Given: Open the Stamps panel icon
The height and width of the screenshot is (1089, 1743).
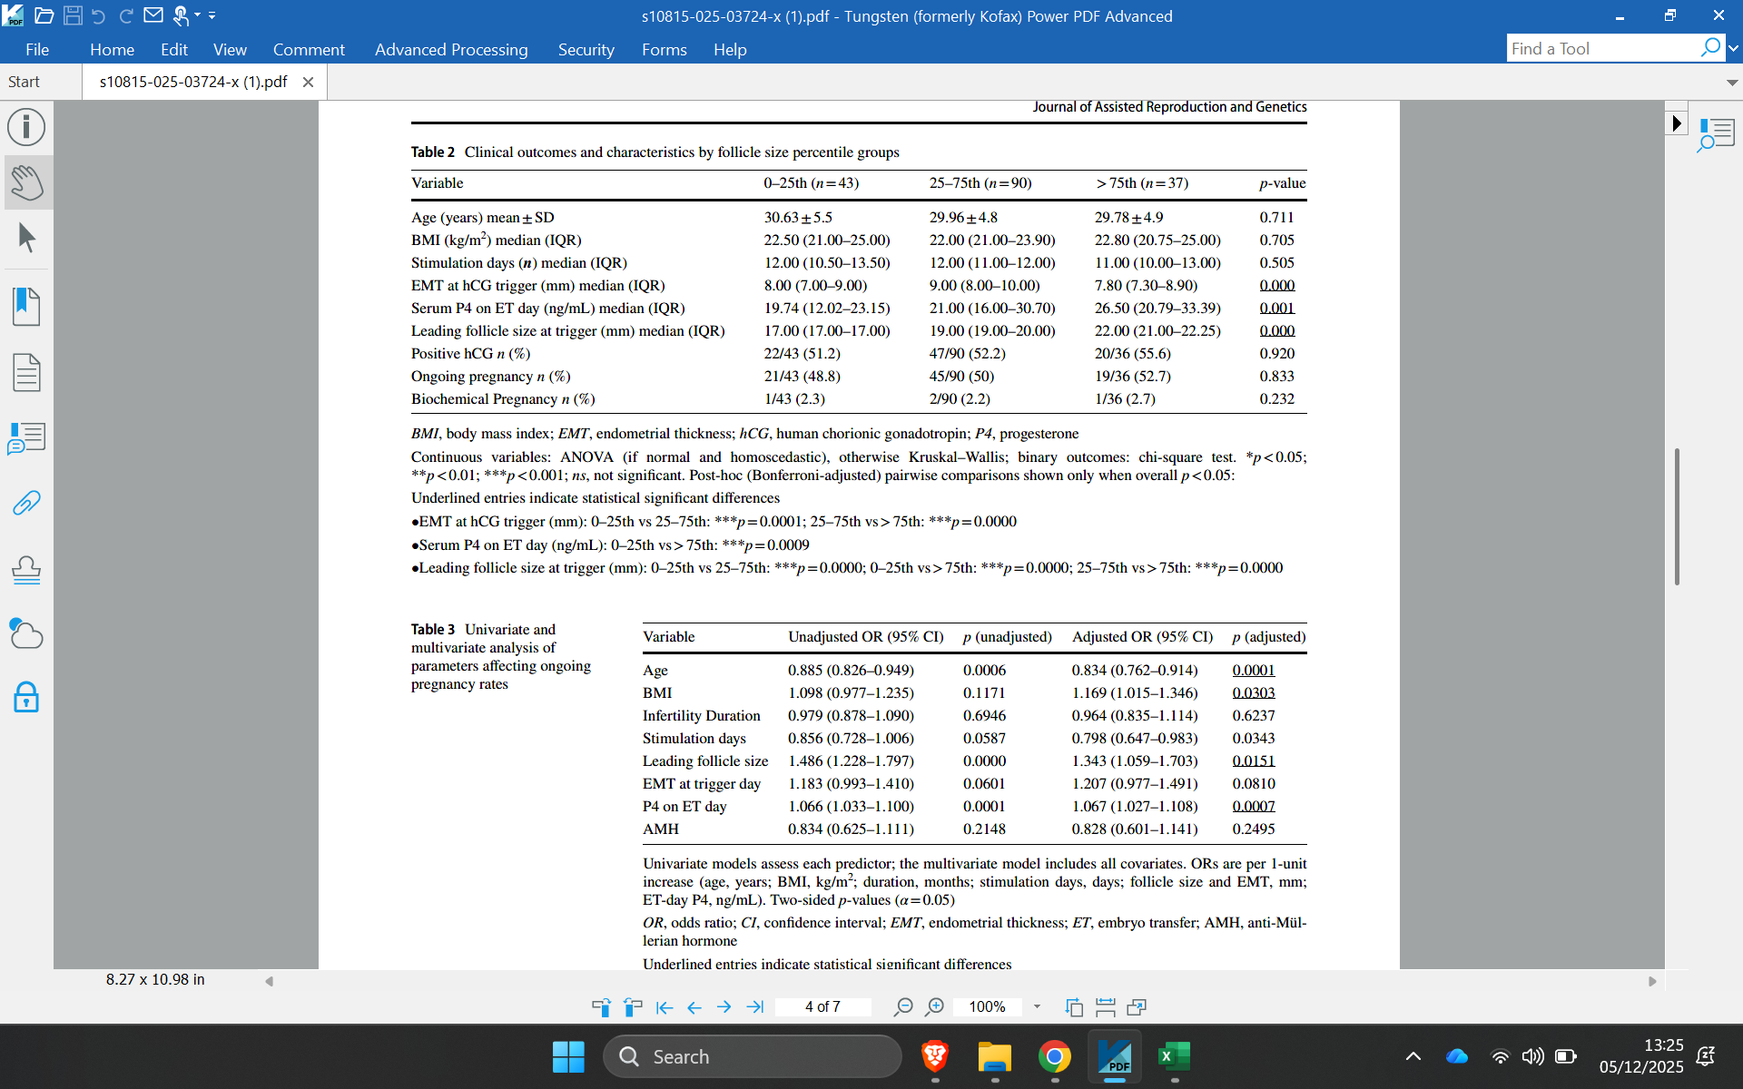Looking at the screenshot, I should [x=26, y=570].
